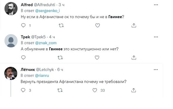The width and height of the screenshot is (173, 109).
Task: Open the @znak_com mention link
Action: pyautogui.click(x=46, y=43)
